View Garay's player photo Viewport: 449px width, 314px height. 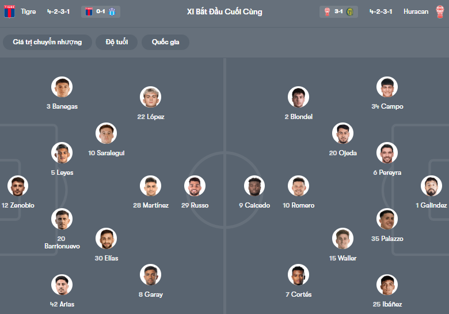click(x=150, y=275)
